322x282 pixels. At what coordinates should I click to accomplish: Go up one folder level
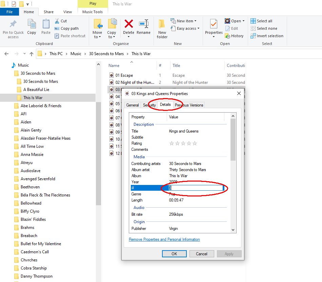[32, 54]
